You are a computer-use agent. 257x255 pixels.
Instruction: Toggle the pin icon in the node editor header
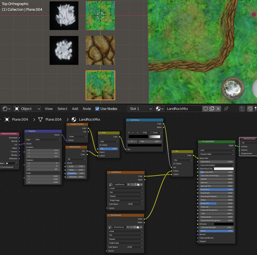pyautogui.click(x=226, y=109)
